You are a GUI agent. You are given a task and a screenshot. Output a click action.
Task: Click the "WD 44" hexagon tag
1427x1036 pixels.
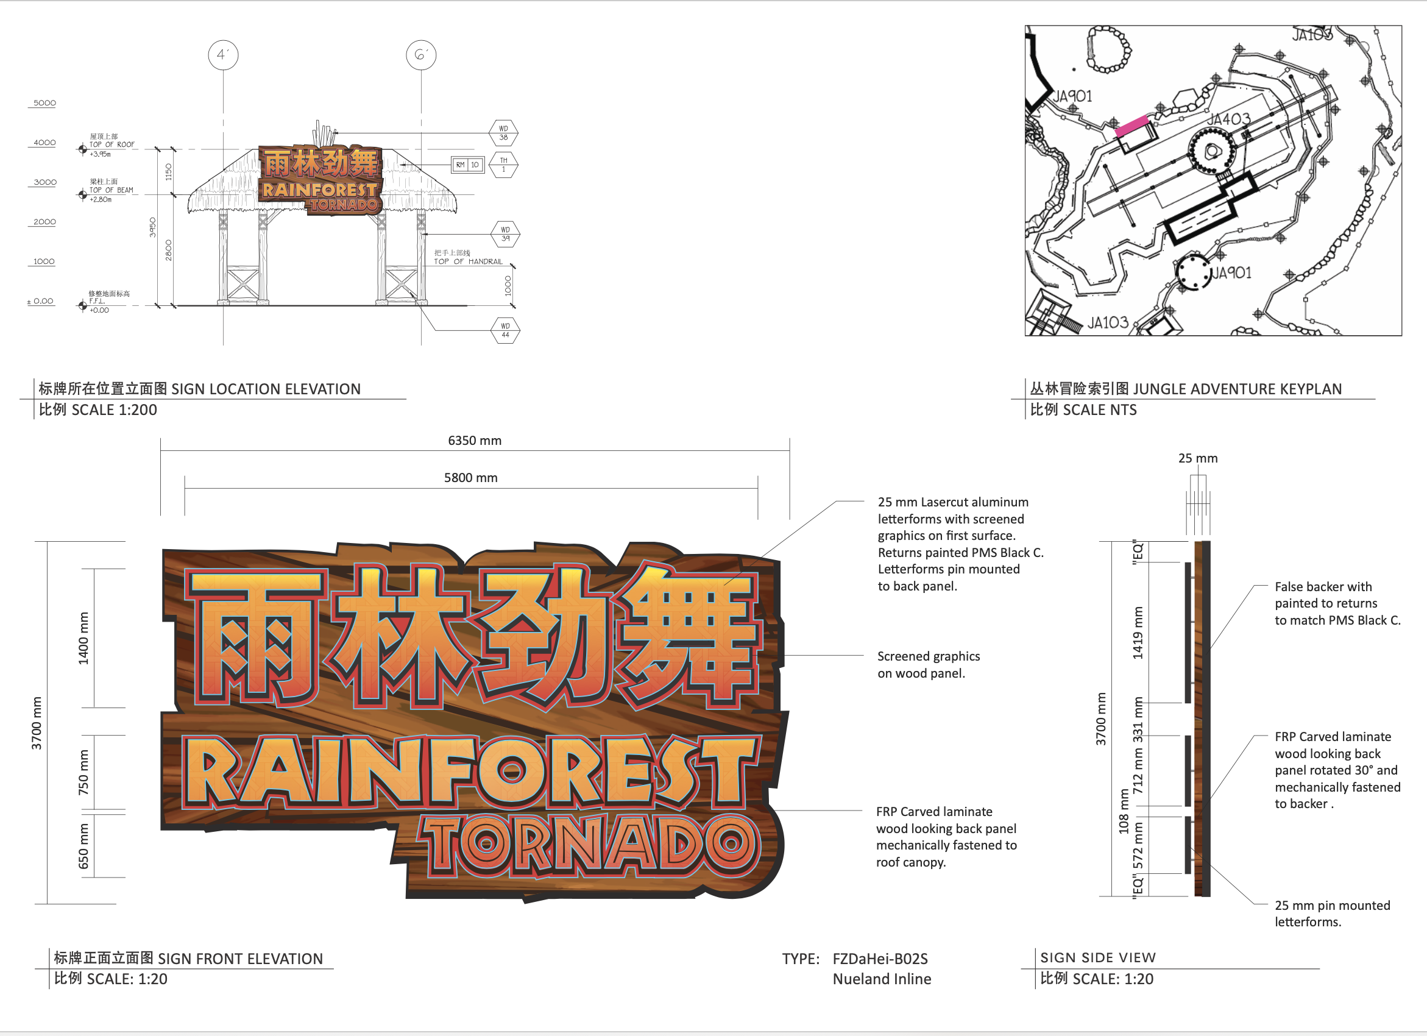click(505, 330)
